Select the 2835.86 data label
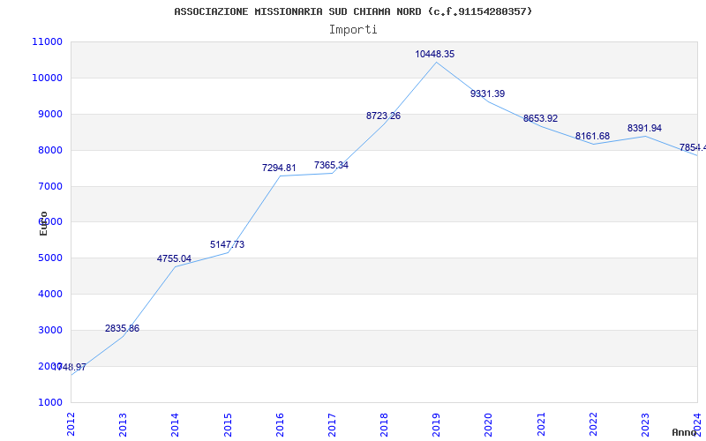 123,328
